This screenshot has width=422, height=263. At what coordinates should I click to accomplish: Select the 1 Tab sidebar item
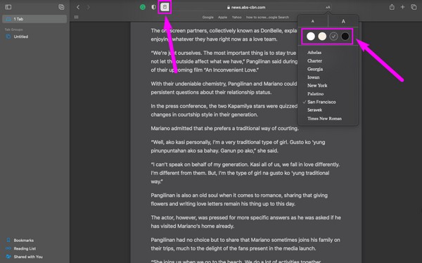coord(34,19)
